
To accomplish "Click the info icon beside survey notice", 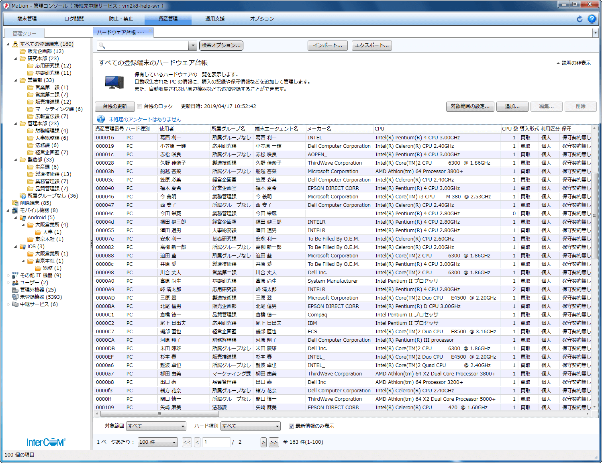I will [101, 119].
